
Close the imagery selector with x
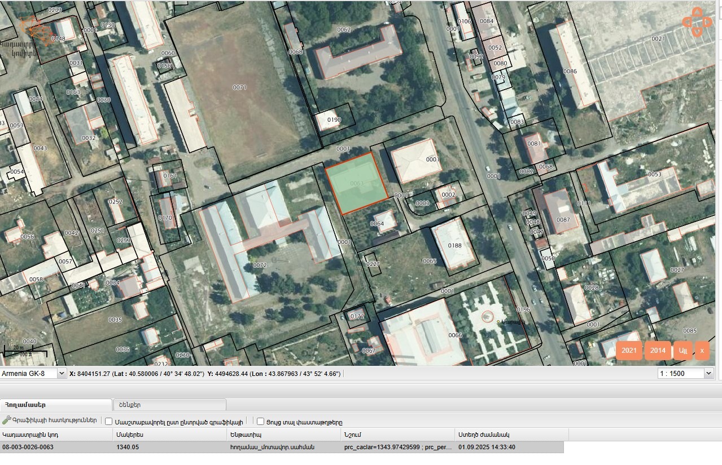pyautogui.click(x=702, y=351)
